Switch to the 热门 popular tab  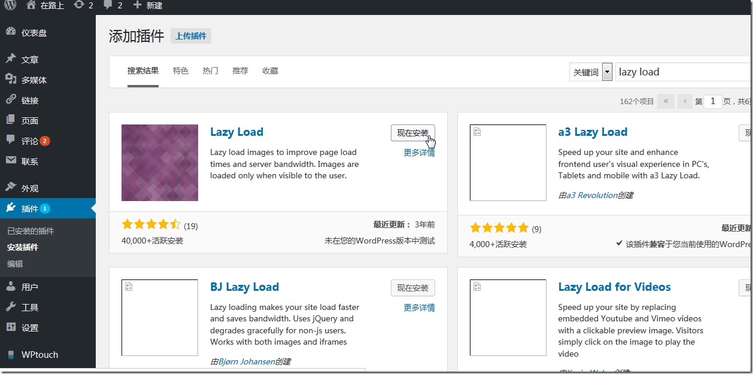tap(210, 71)
